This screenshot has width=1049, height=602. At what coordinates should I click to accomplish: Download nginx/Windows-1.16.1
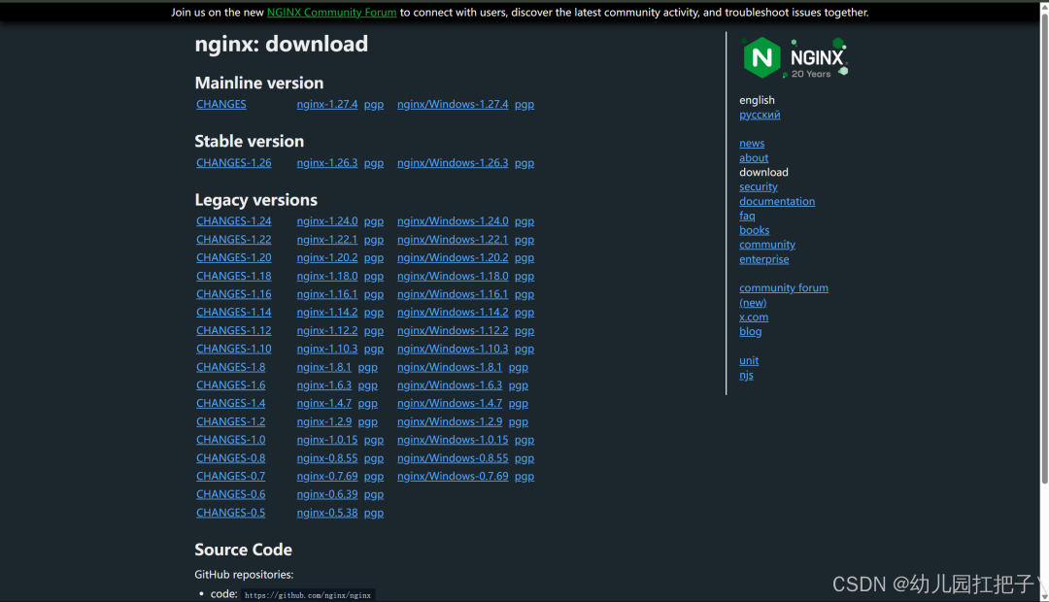click(x=453, y=293)
